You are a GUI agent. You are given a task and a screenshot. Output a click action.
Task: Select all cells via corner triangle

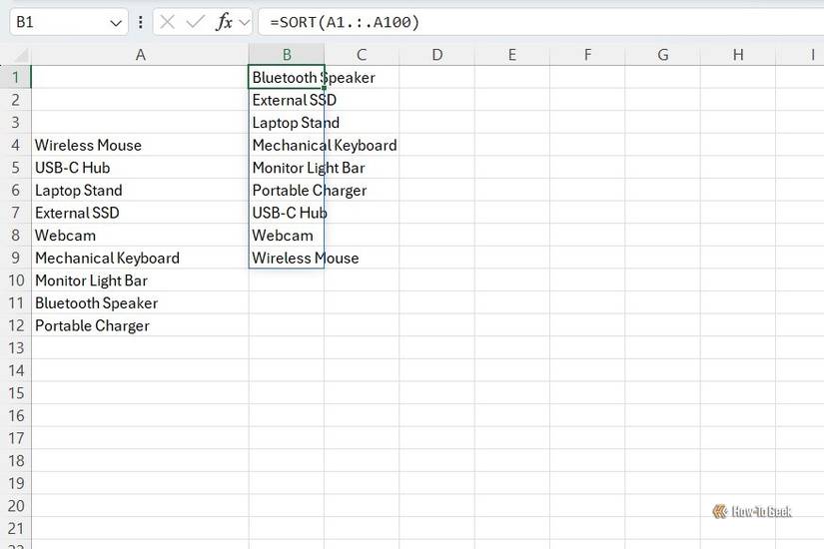pyautogui.click(x=19, y=55)
